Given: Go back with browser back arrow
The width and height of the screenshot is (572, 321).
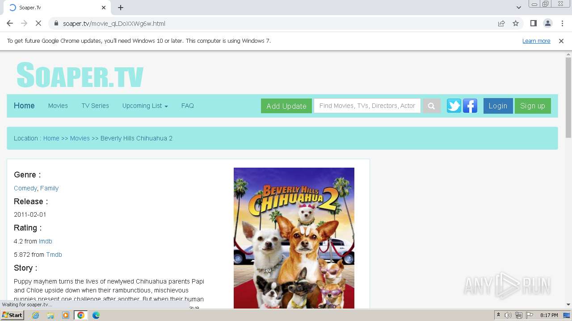Looking at the screenshot, I should click(x=10, y=23).
